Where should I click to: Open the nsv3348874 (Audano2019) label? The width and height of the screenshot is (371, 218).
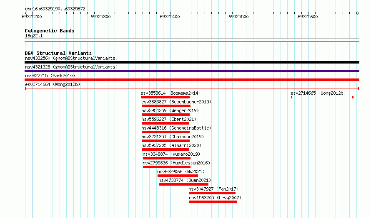tap(171, 154)
